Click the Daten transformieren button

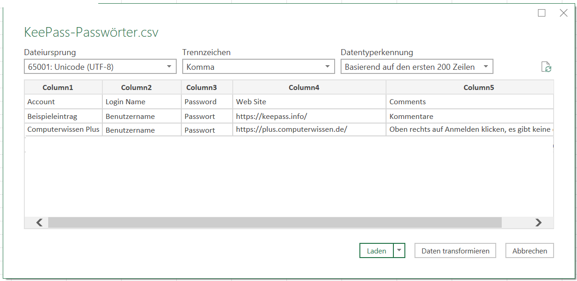(455, 251)
